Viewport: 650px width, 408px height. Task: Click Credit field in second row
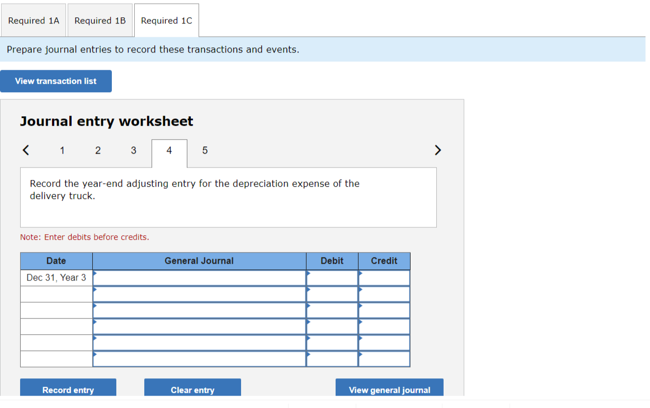pyautogui.click(x=384, y=294)
